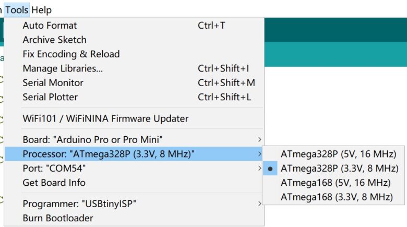
Task: Launch the Serial Plotter
Action: pyautogui.click(x=135, y=97)
